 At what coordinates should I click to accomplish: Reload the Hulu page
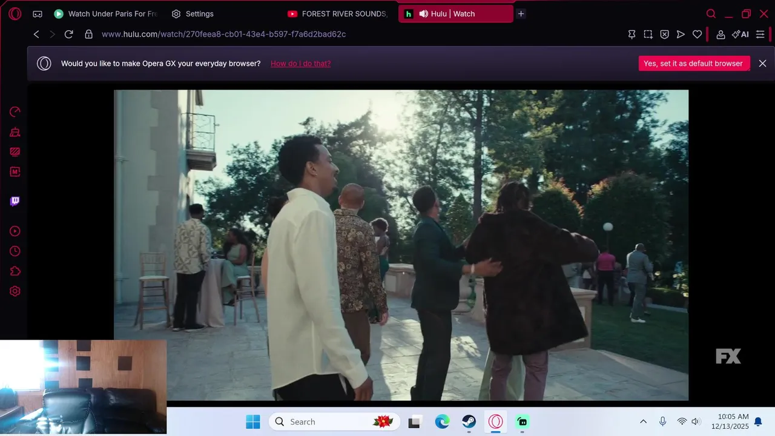(68, 35)
